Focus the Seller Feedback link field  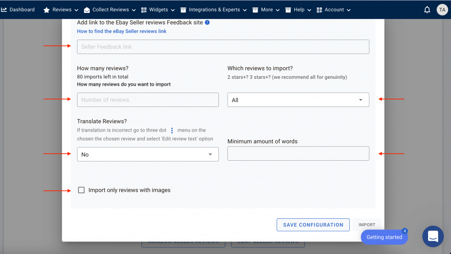(223, 47)
